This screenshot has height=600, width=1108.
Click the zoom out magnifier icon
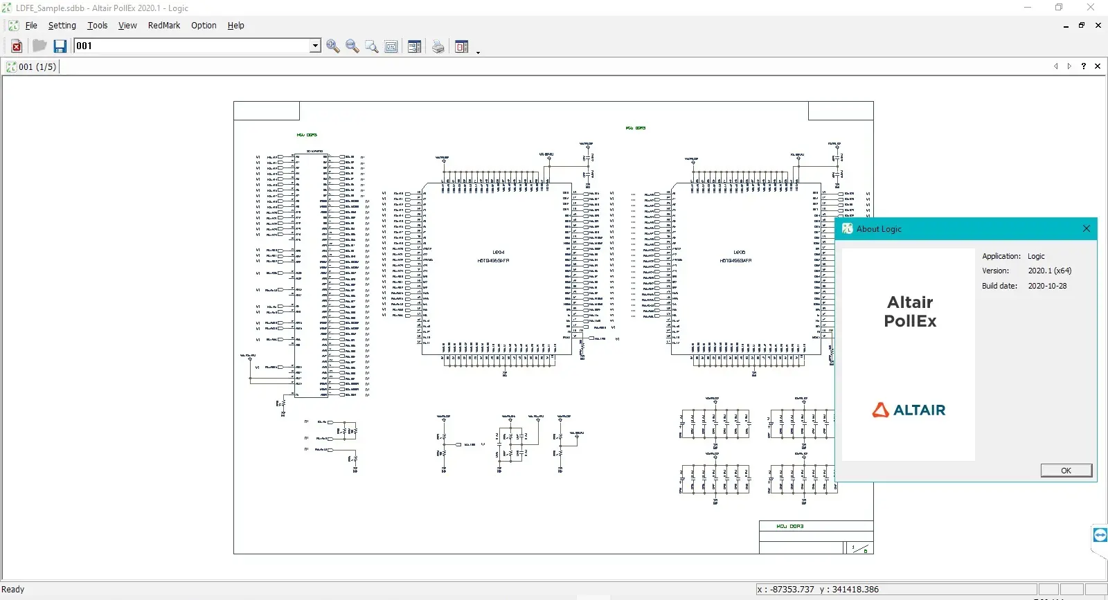point(352,46)
